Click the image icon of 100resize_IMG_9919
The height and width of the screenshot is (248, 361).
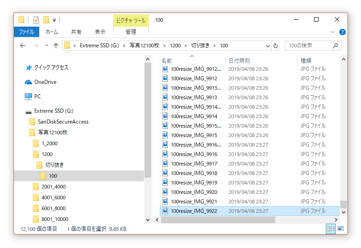pos(165,182)
